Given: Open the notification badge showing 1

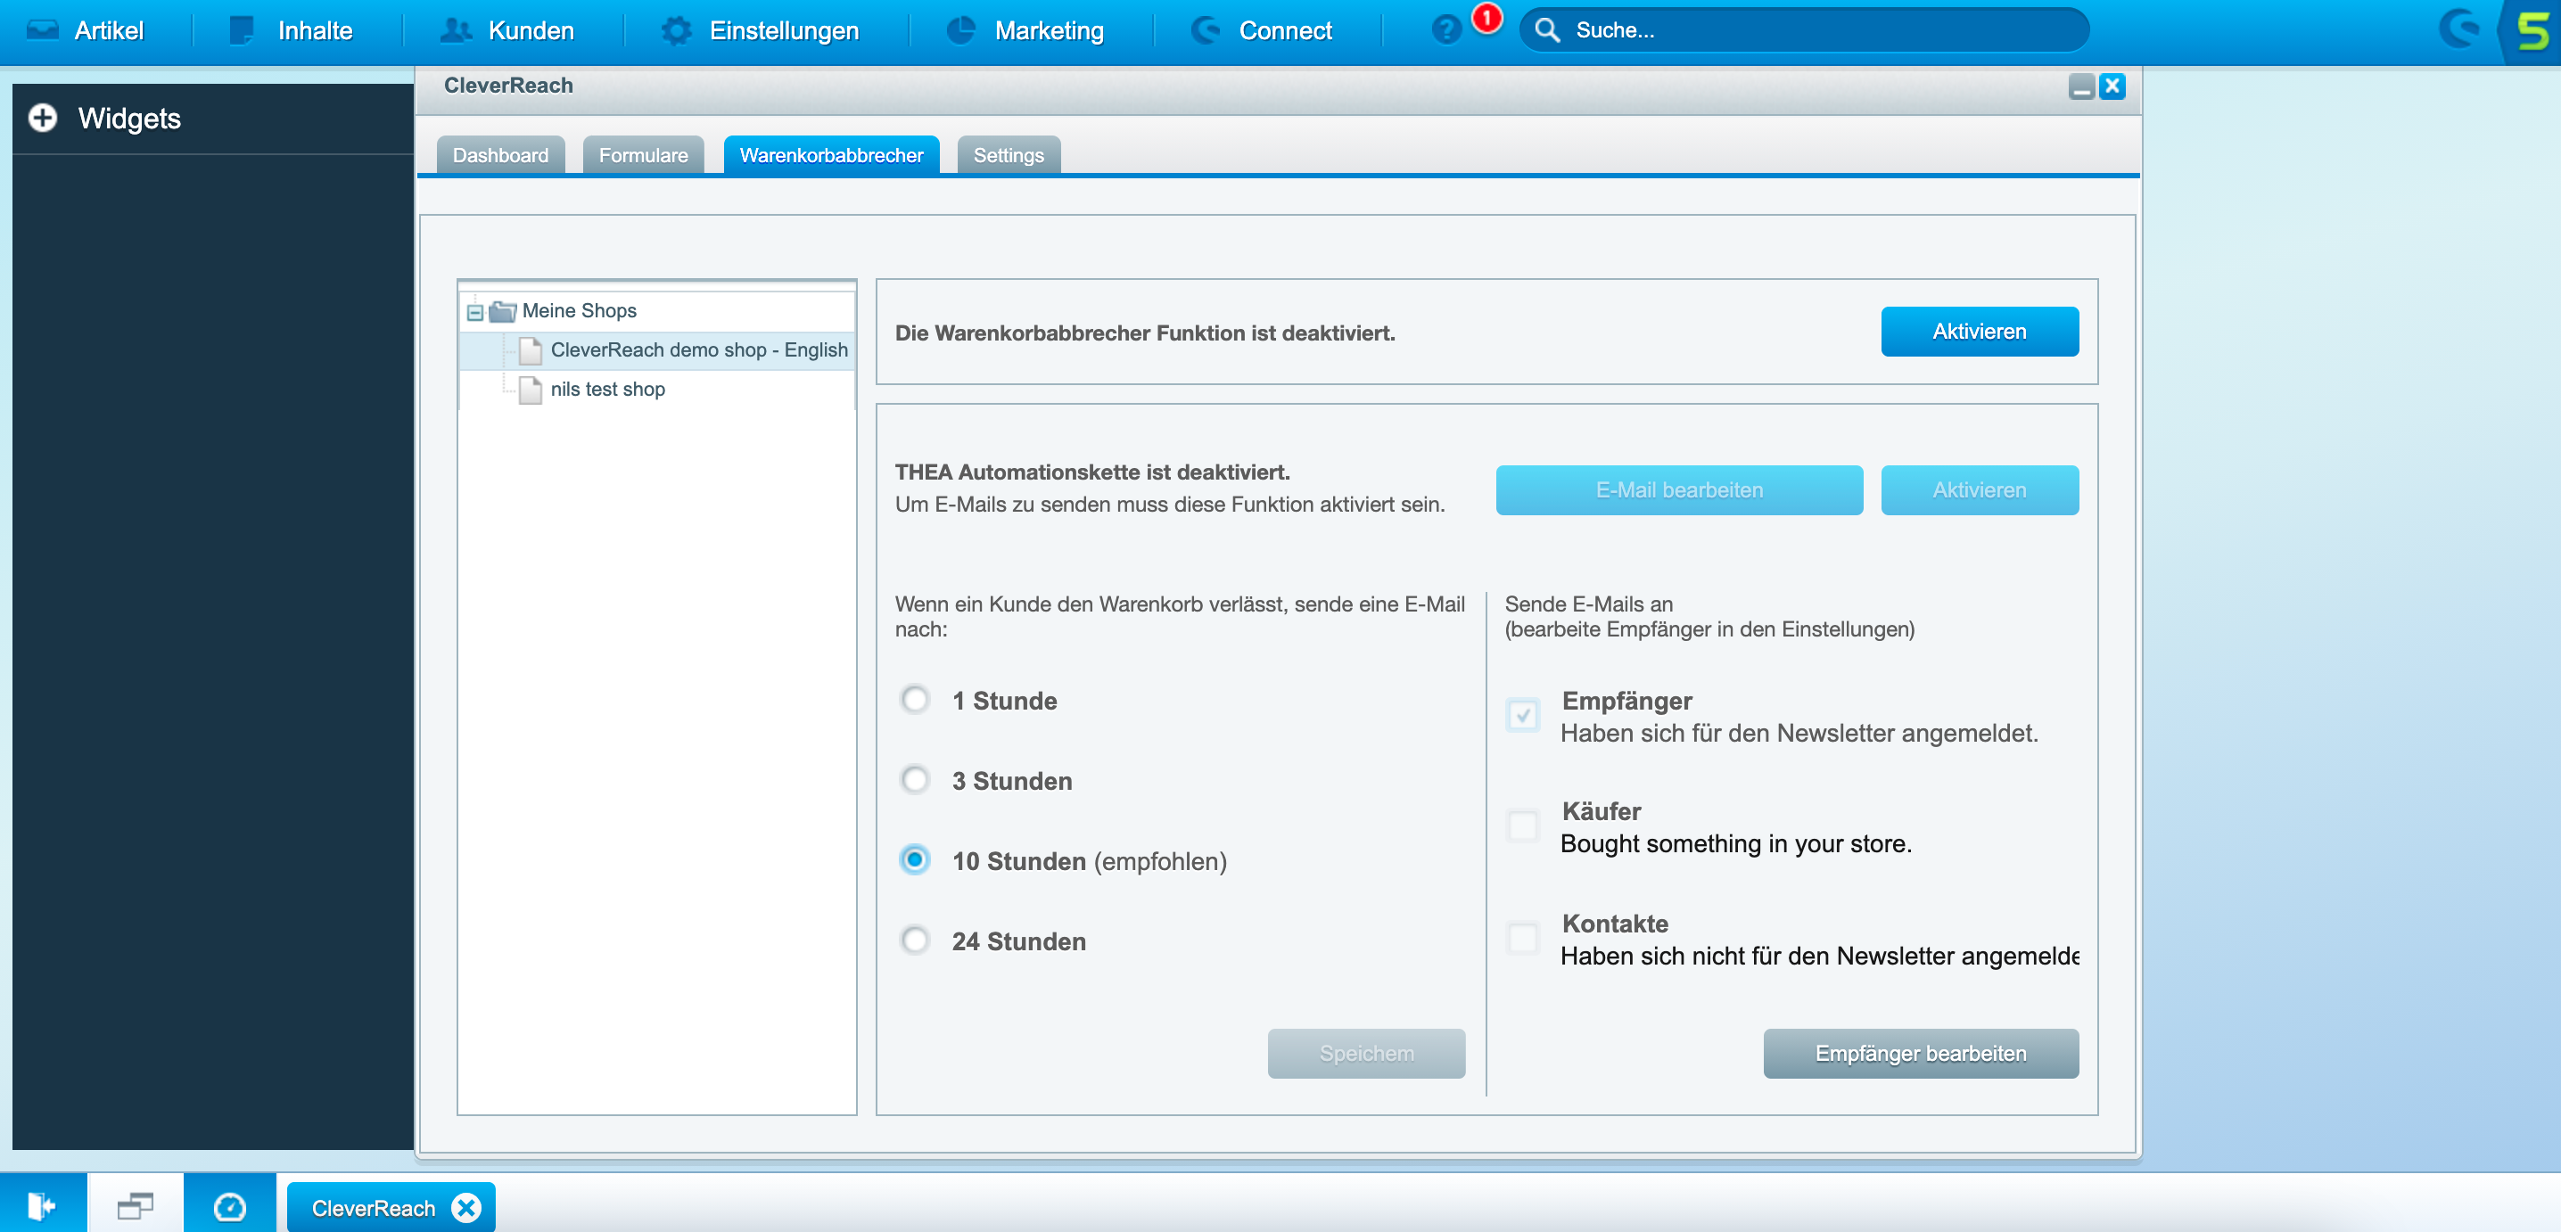Looking at the screenshot, I should tap(1486, 17).
